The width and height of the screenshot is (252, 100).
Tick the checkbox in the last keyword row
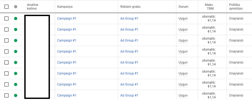(x=6, y=95)
